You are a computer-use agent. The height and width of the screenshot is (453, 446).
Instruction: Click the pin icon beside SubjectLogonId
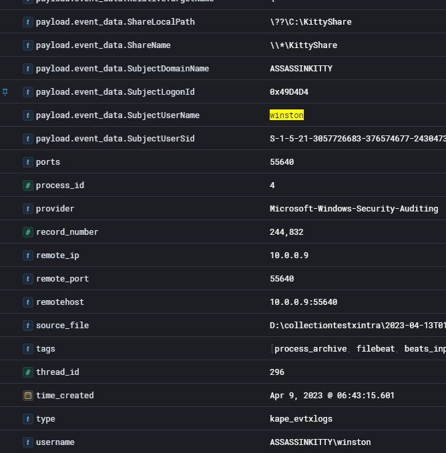(x=5, y=91)
